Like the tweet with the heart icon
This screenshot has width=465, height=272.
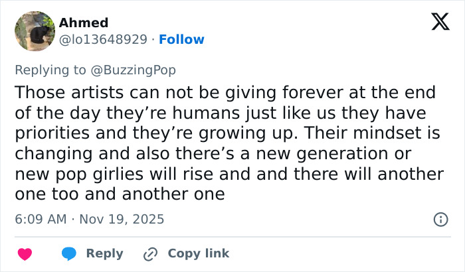point(25,253)
